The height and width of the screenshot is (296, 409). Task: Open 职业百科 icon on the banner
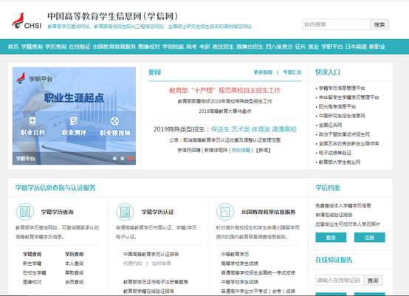(x=32, y=121)
